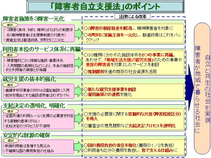Select line 支給決定のプロセスが不透明
Viewport: 211px width, 158px height.
coord(27,126)
